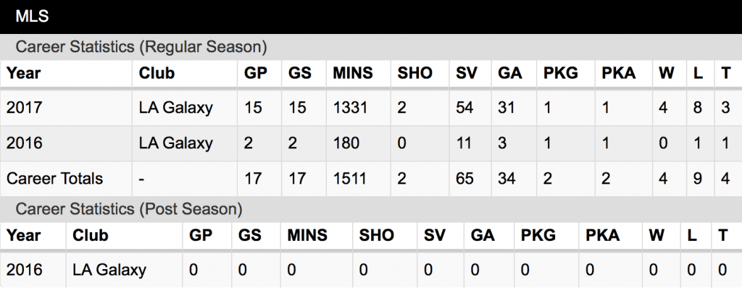Click LA Galaxy in the post season table
The height and width of the screenshot is (288, 742).
click(x=109, y=270)
